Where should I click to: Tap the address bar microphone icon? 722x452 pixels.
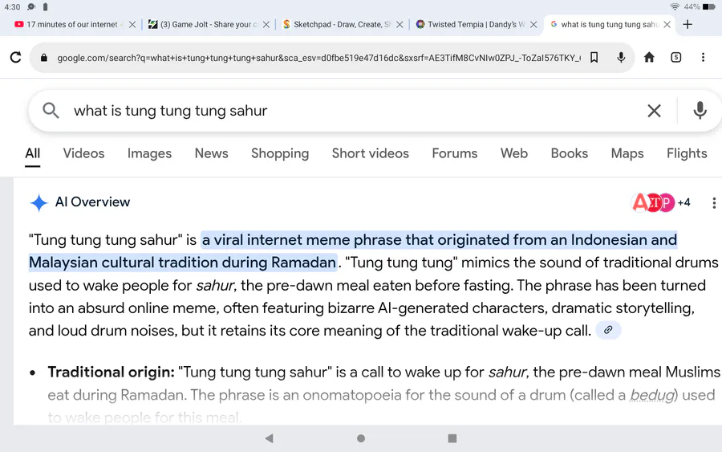(x=621, y=57)
